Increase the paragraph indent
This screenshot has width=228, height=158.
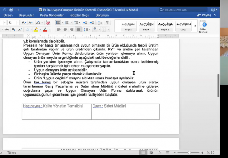click(x=92, y=22)
